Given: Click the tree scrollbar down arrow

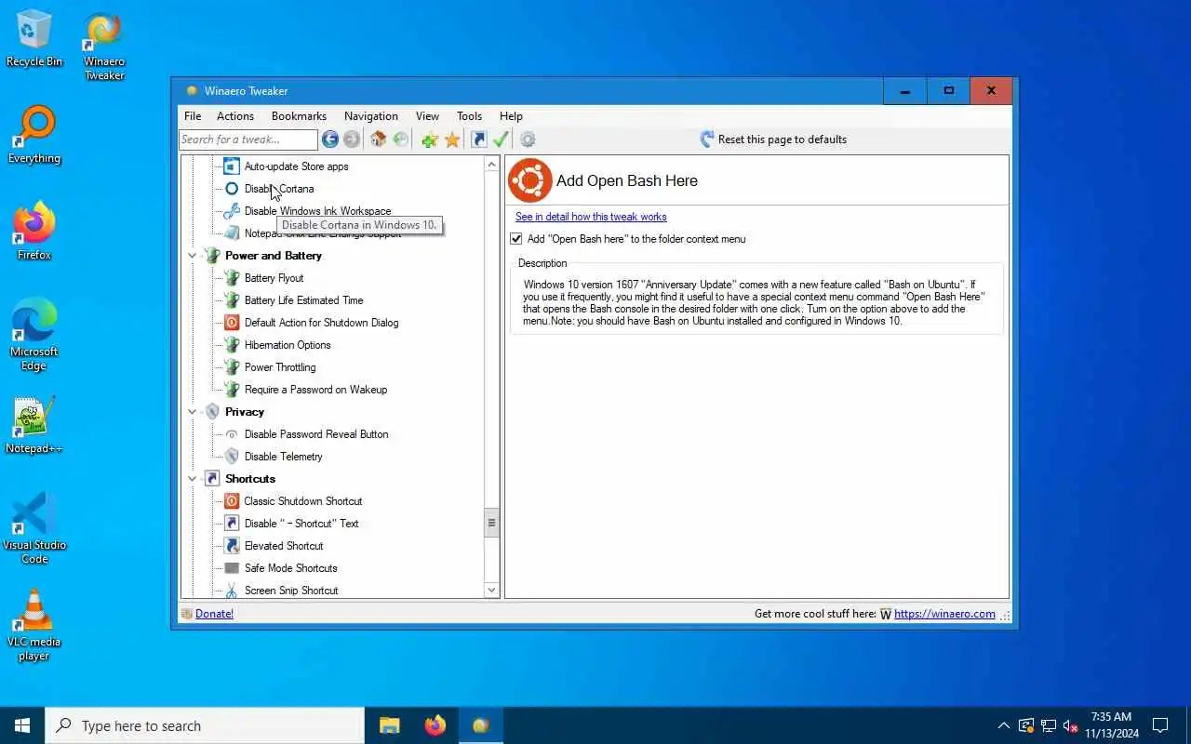Looking at the screenshot, I should pyautogui.click(x=491, y=590).
